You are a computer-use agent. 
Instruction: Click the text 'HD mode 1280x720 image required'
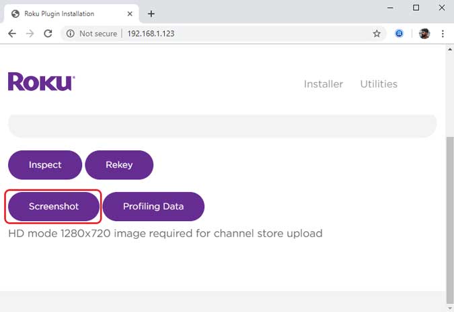(100, 233)
